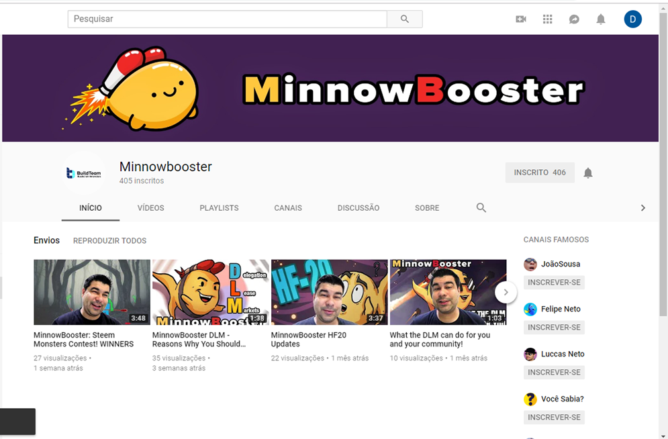Screen dimensions: 668x439
Task: Select the INÍCIO tab
Action: point(91,208)
